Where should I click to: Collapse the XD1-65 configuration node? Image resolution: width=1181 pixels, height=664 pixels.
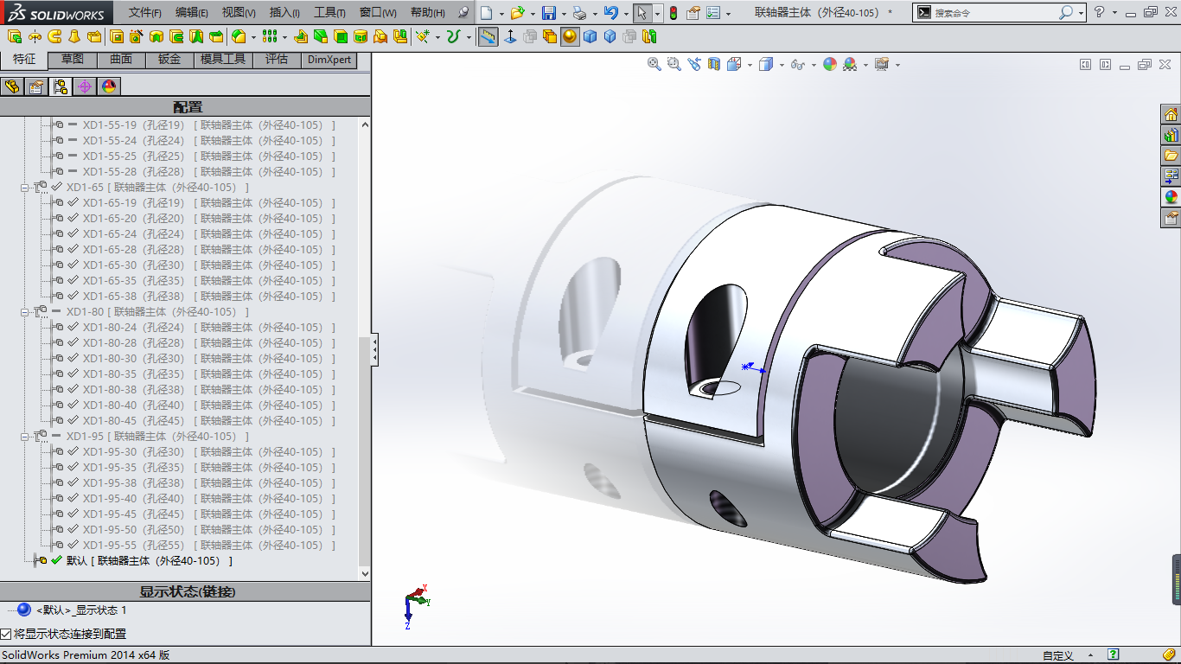[25, 188]
